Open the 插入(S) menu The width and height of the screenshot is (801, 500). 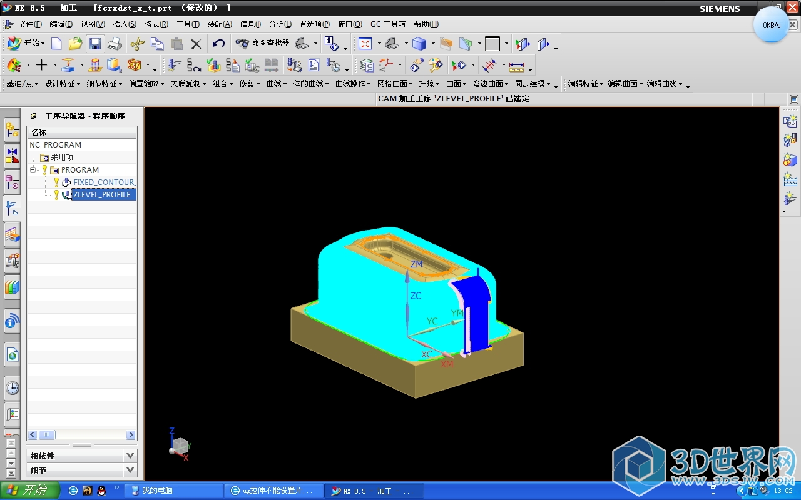pyautogui.click(x=125, y=24)
